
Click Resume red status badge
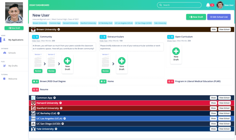(35, 90)
